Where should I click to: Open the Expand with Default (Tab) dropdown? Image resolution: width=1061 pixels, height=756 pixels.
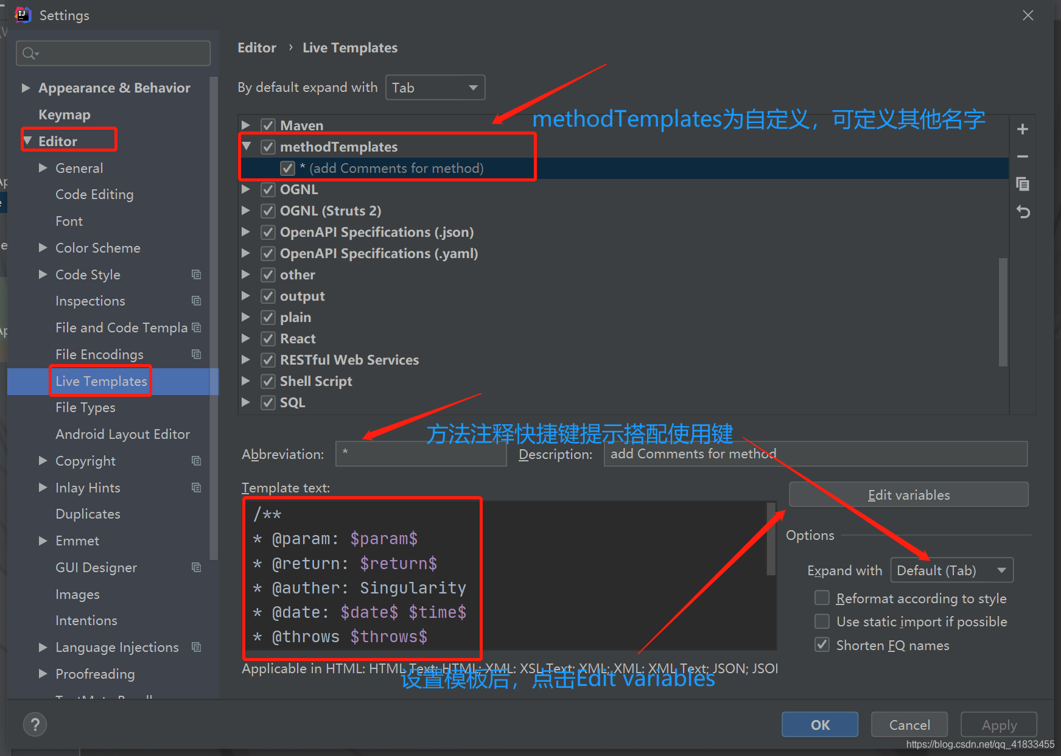[x=952, y=570]
